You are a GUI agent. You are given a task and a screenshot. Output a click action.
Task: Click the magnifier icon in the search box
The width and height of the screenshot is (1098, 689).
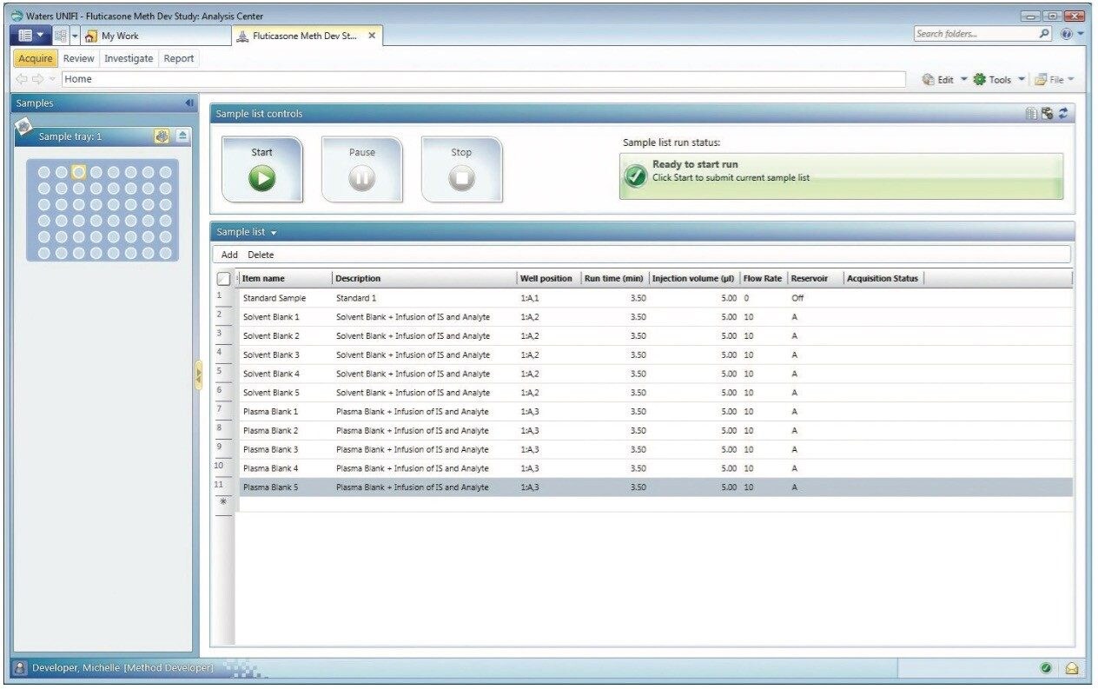pyautogui.click(x=1045, y=35)
